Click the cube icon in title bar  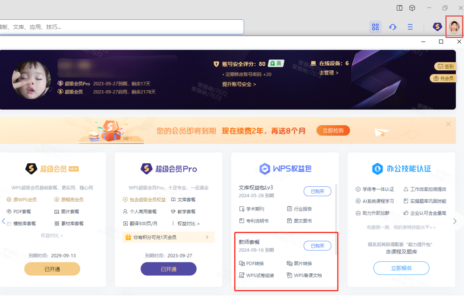[x=412, y=8]
